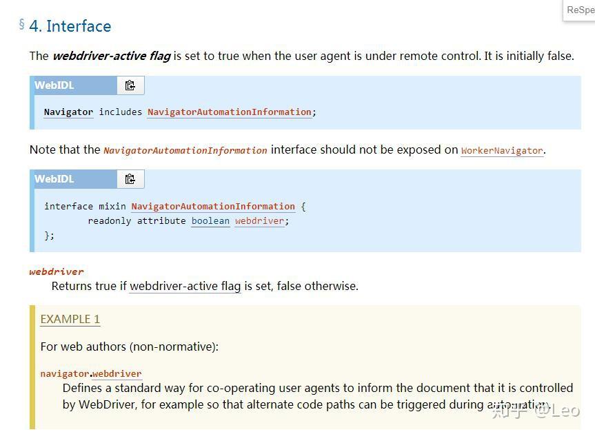Click the second WebIDL header label
The height and width of the screenshot is (434, 595).
pos(54,179)
